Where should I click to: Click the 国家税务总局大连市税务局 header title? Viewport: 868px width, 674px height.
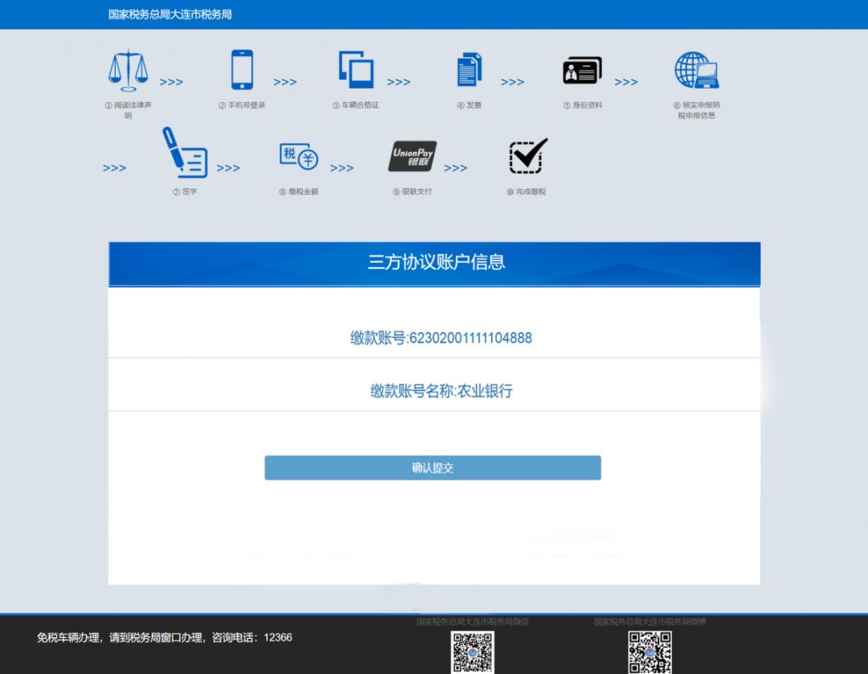(169, 14)
